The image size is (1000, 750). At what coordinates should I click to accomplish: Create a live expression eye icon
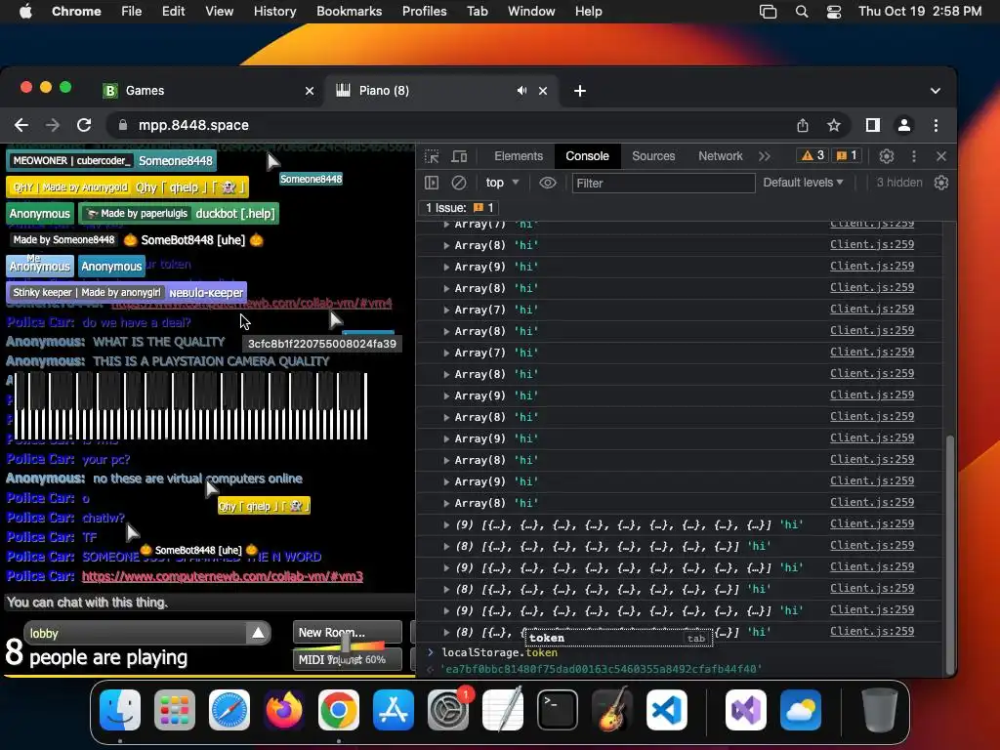coord(548,183)
